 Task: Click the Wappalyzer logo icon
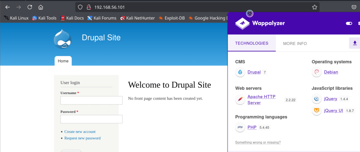(x=243, y=24)
